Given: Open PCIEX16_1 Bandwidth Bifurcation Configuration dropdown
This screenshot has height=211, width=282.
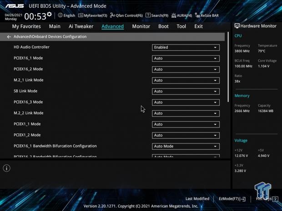Looking at the screenshot, I should (186, 147).
